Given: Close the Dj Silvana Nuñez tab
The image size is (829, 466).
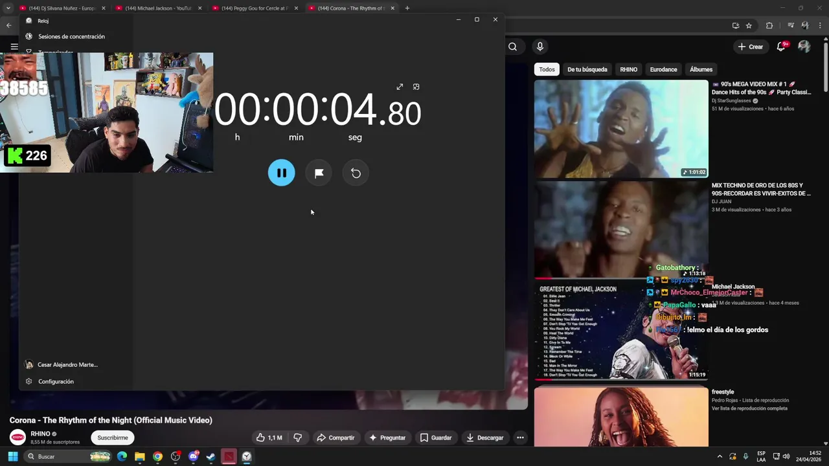Looking at the screenshot, I should click(x=104, y=8).
